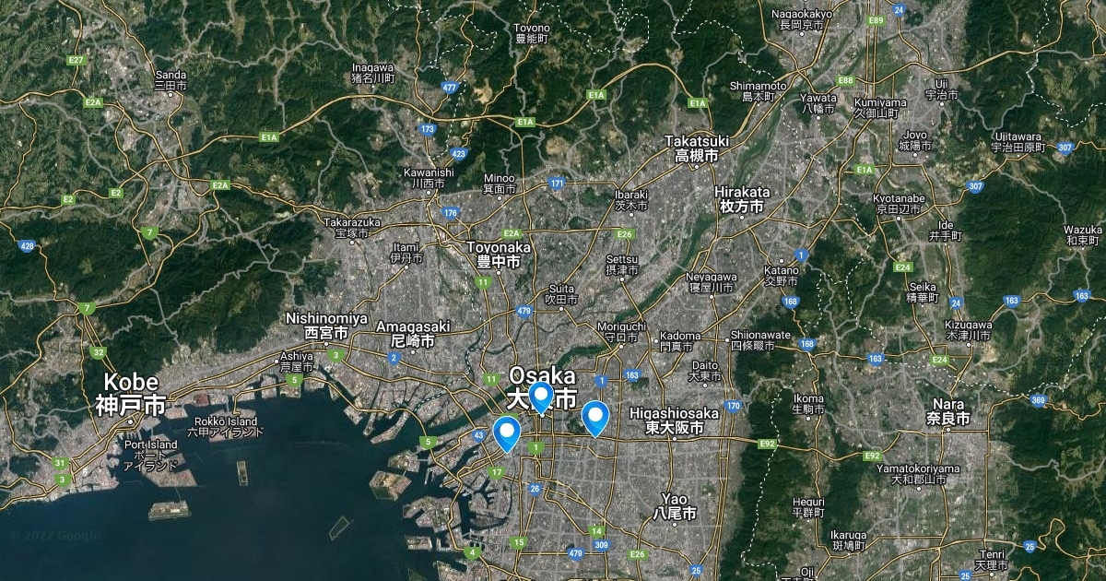Click the map pin beside route 43 shield
Screen dimensions: 1106x581
click(506, 433)
